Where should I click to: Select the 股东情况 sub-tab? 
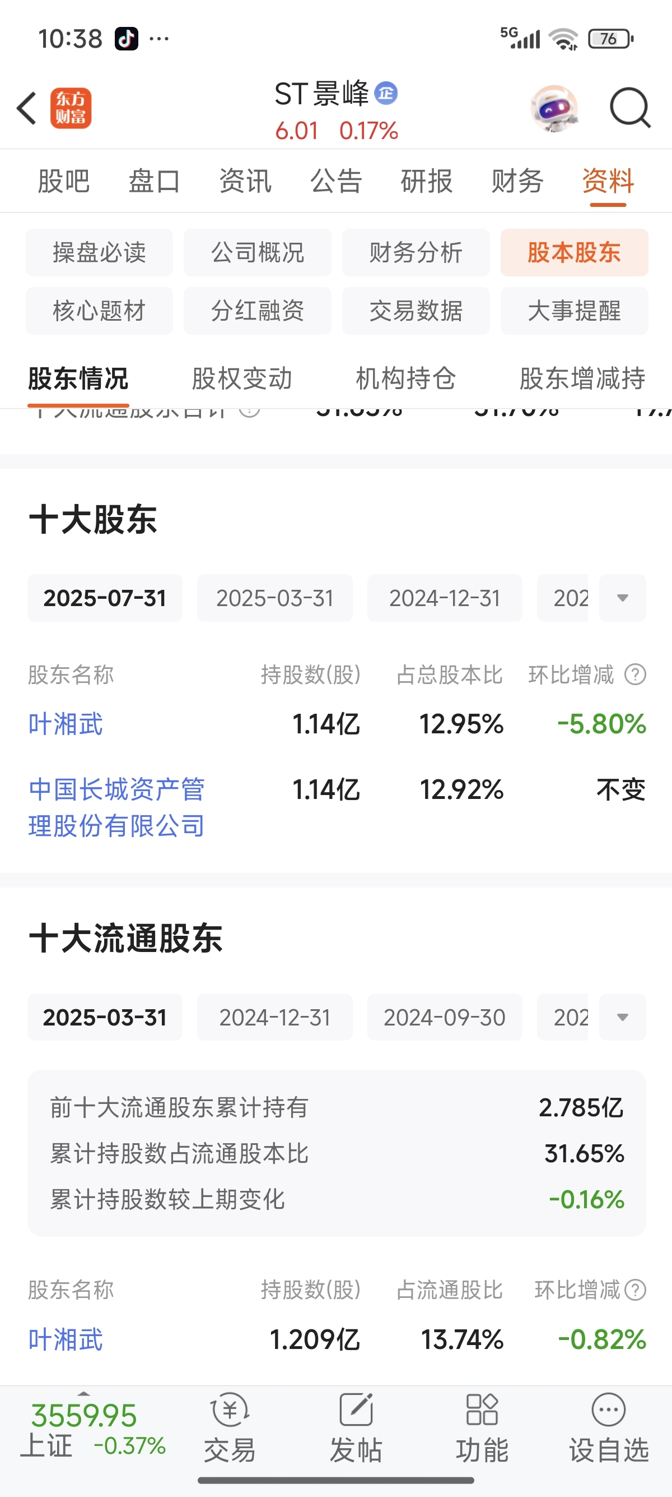click(x=78, y=378)
